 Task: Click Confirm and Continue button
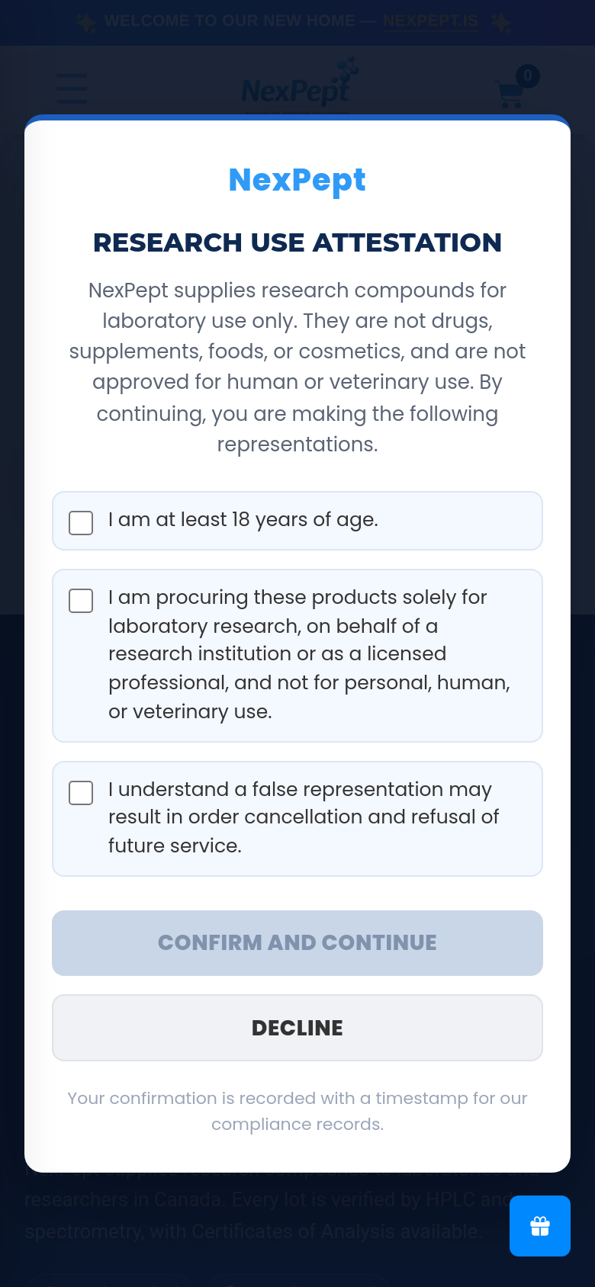click(x=297, y=943)
